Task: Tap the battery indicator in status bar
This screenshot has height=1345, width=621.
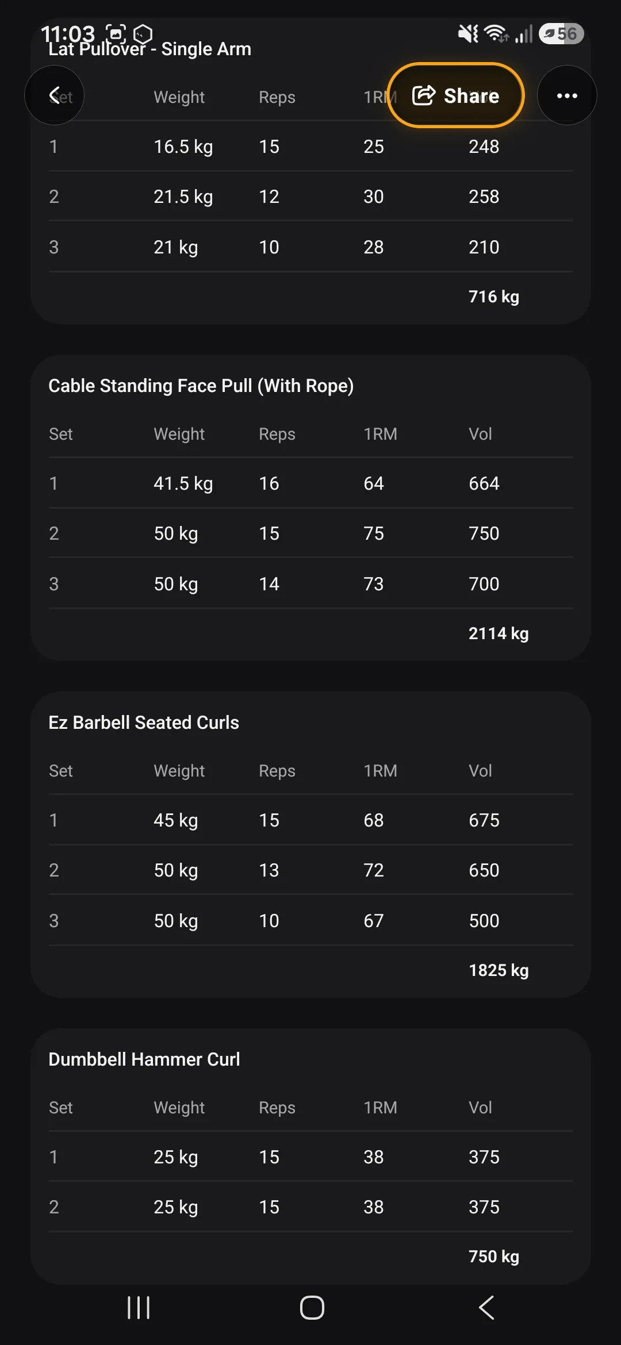Action: pos(561,34)
